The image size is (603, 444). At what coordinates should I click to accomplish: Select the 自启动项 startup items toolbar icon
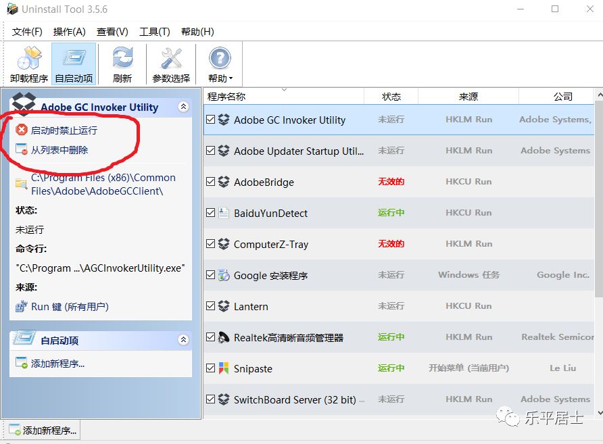pyautogui.click(x=74, y=58)
